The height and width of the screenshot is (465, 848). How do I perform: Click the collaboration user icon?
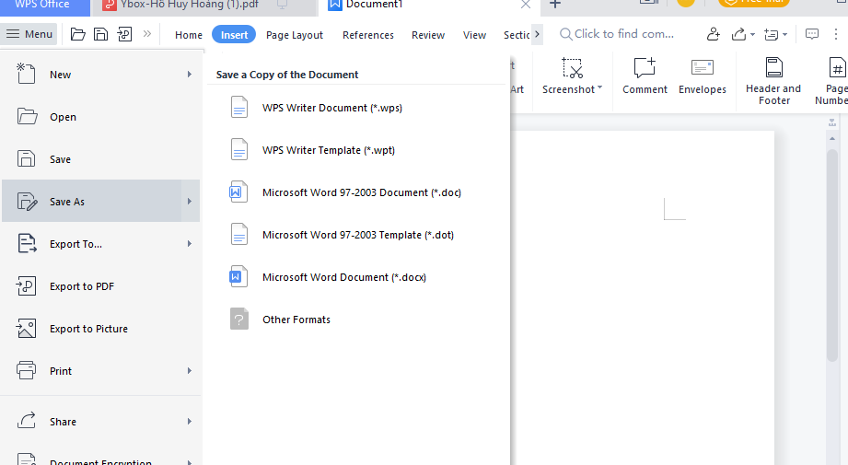point(714,35)
